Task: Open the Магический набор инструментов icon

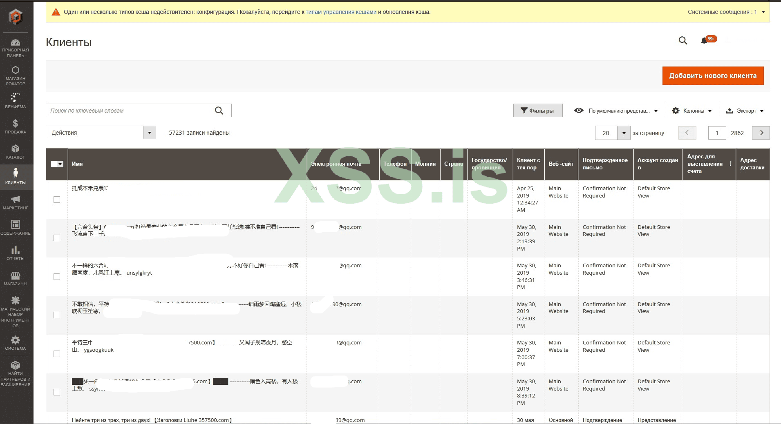Action: tap(16, 300)
